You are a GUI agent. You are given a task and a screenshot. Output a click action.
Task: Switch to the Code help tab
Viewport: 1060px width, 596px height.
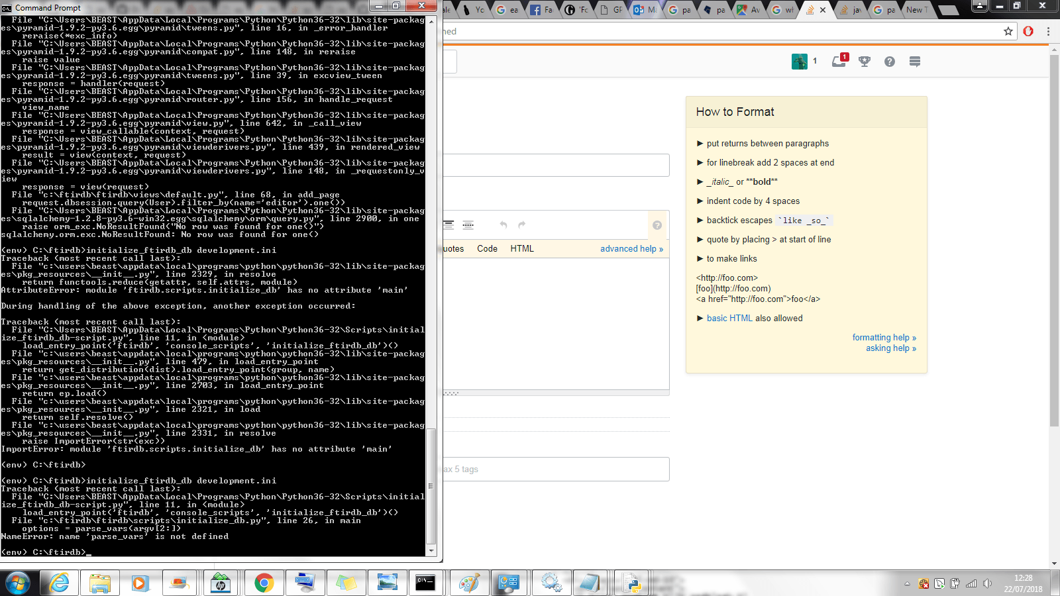coord(487,249)
